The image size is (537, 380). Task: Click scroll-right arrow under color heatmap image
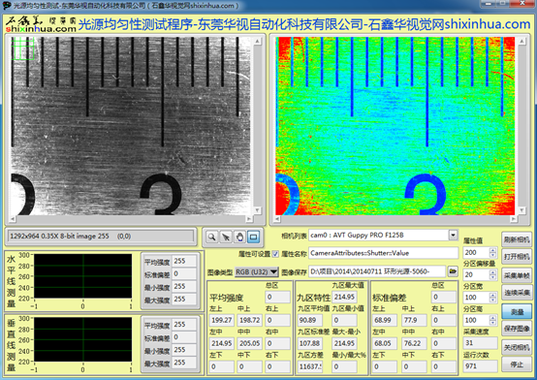[513, 219]
